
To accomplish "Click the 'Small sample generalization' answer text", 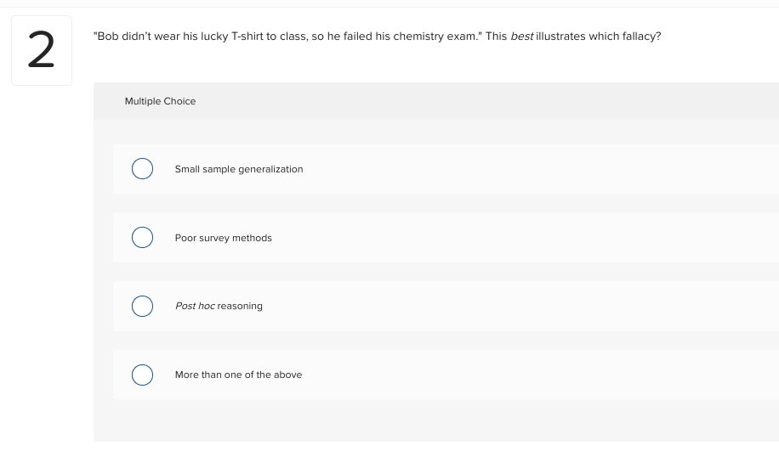I will click(x=238, y=170).
